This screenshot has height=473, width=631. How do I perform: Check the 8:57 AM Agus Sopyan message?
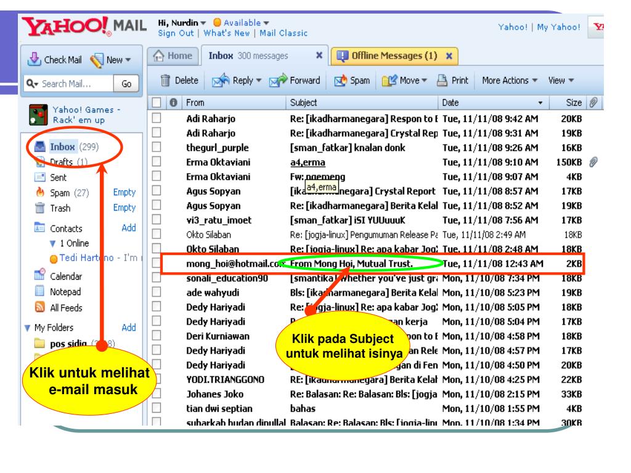(156, 190)
